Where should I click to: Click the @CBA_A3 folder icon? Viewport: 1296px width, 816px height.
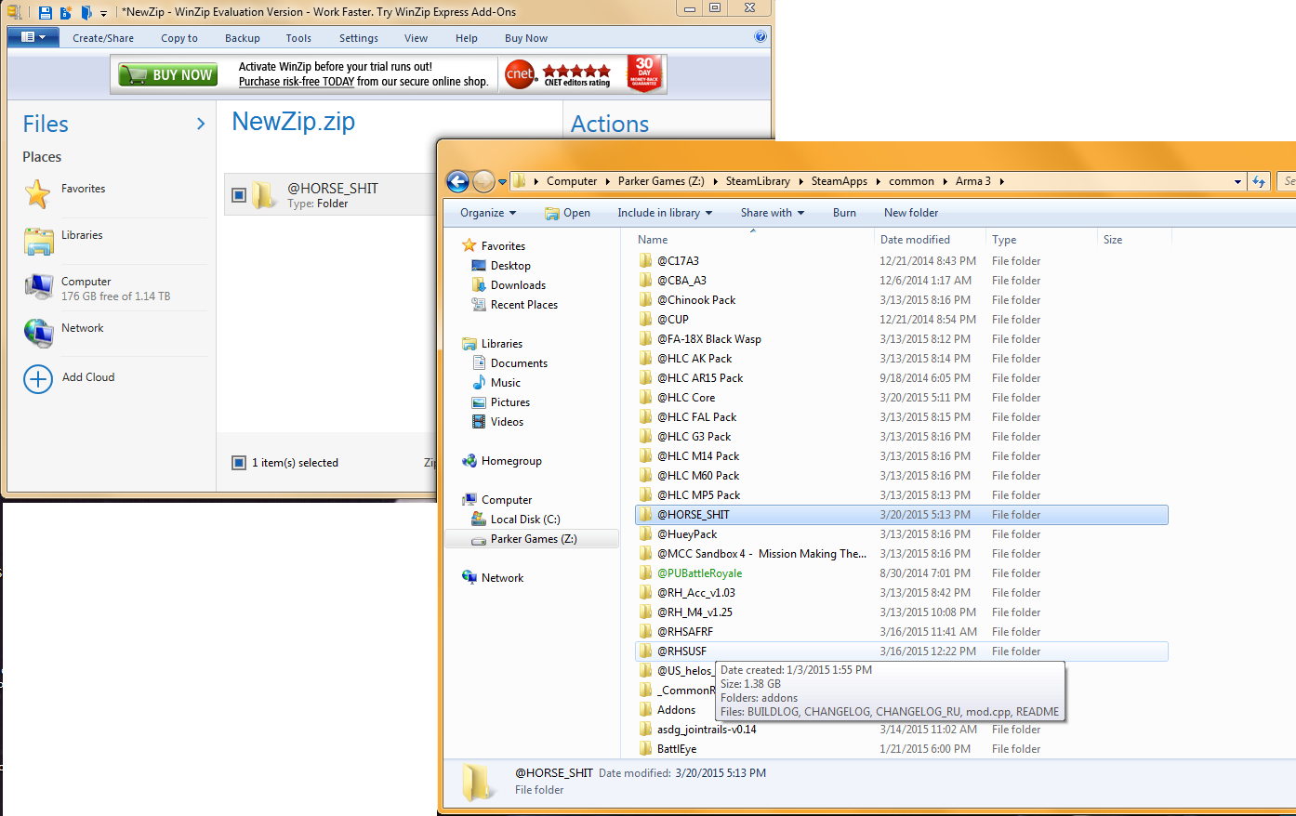pyautogui.click(x=646, y=281)
